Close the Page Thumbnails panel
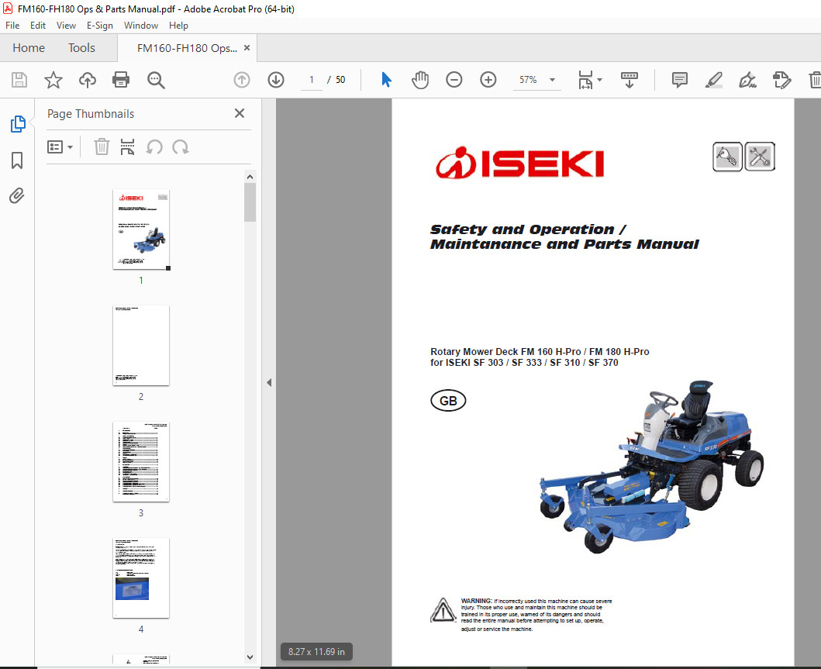 coord(240,113)
